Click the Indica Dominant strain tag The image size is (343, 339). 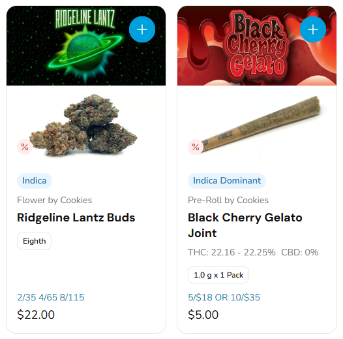click(x=227, y=181)
